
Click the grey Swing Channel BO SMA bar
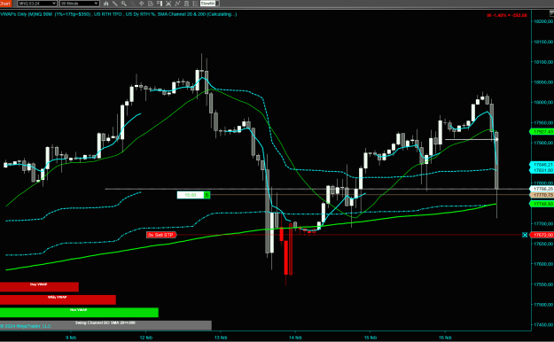pos(105,325)
